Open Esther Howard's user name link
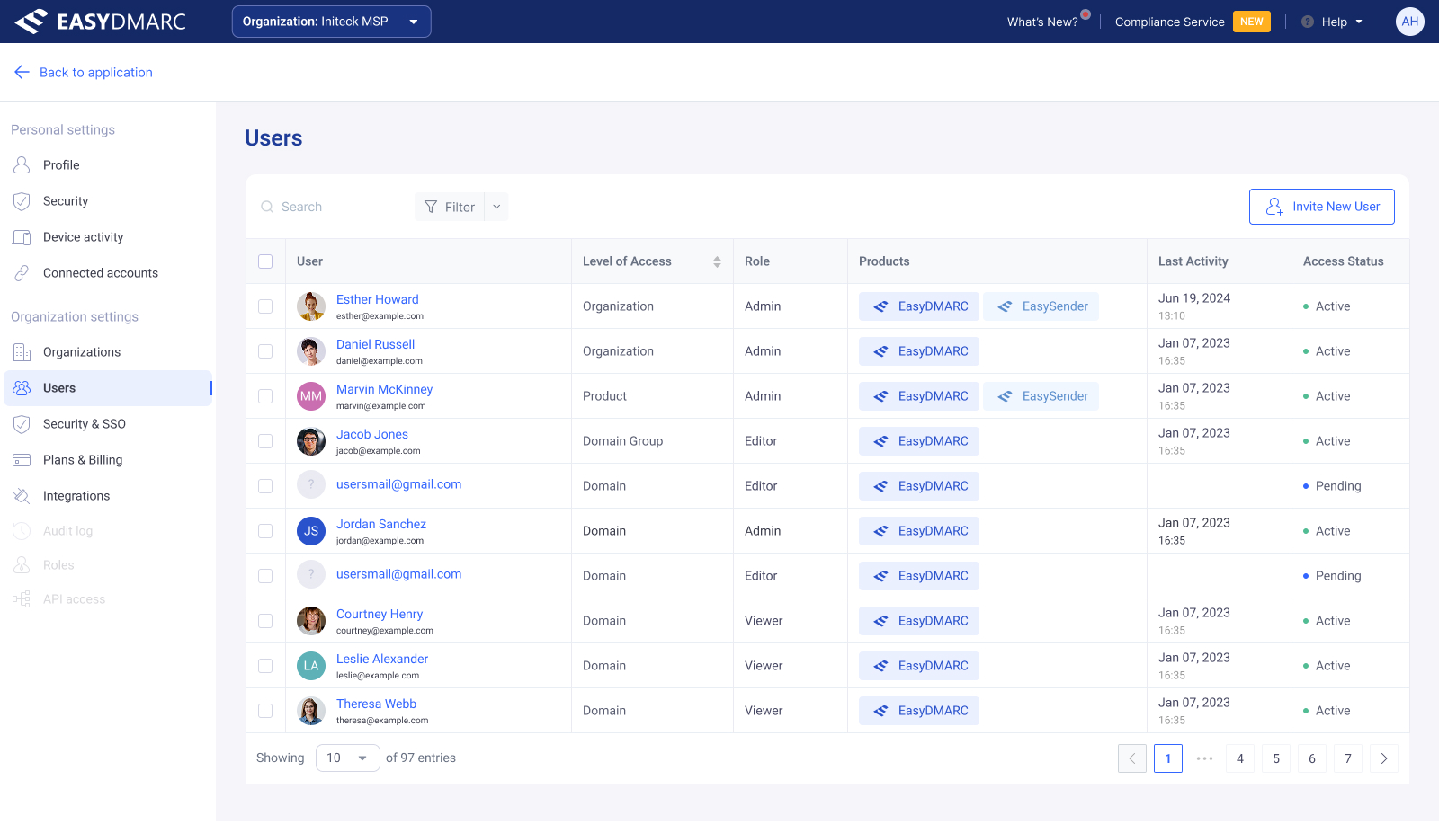The image size is (1439, 824). coord(377,299)
